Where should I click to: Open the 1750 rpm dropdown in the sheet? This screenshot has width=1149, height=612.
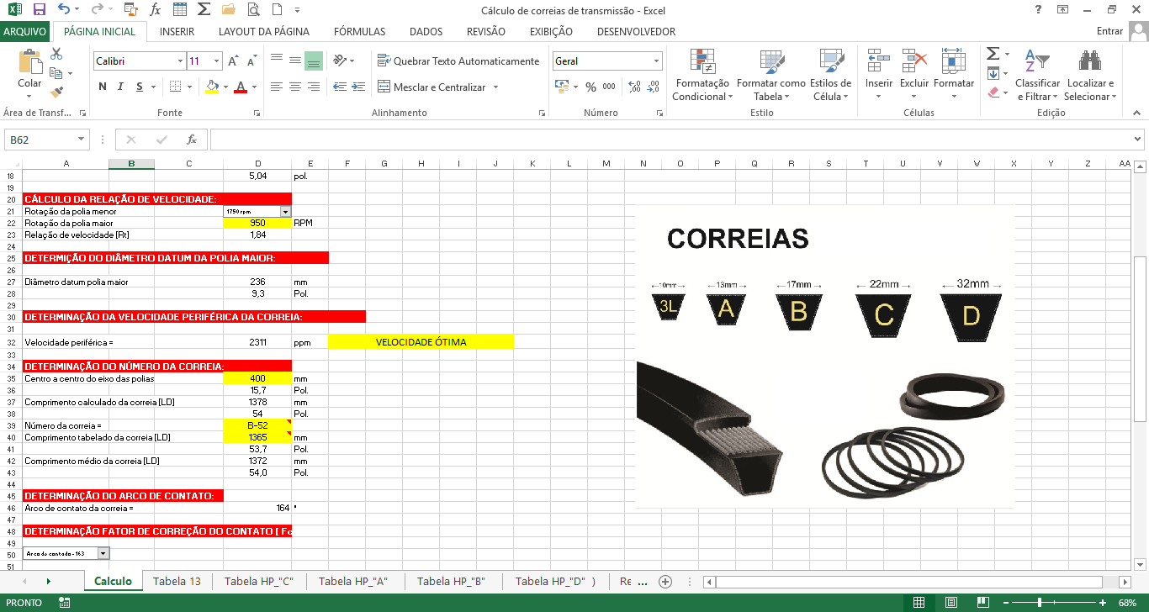[285, 212]
